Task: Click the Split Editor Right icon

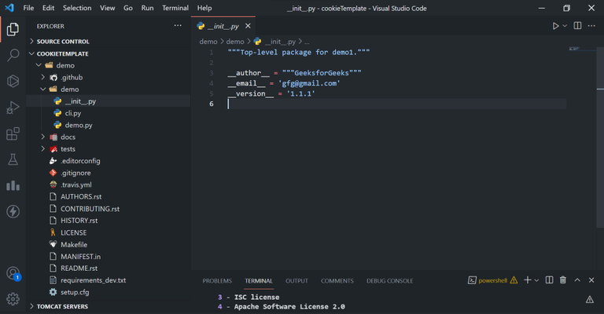Action: (577, 26)
